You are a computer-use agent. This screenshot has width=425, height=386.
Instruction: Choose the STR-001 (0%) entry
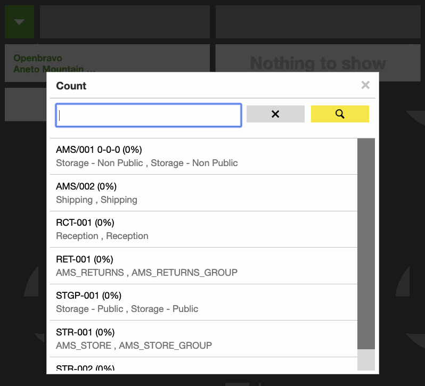coord(203,339)
